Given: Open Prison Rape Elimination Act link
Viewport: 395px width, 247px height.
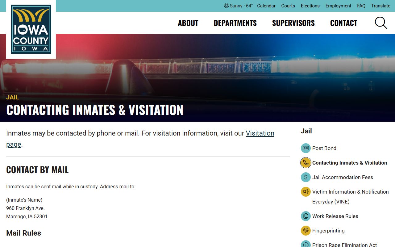Looking at the screenshot, I should click(x=344, y=245).
